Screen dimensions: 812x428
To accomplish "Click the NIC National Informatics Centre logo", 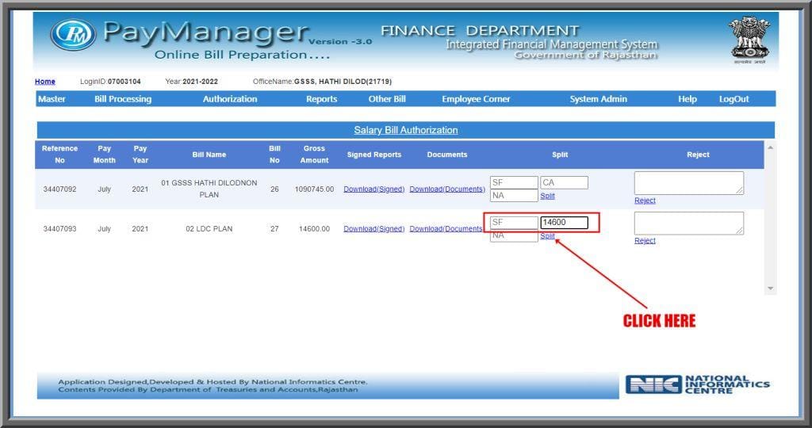I will tap(697, 384).
